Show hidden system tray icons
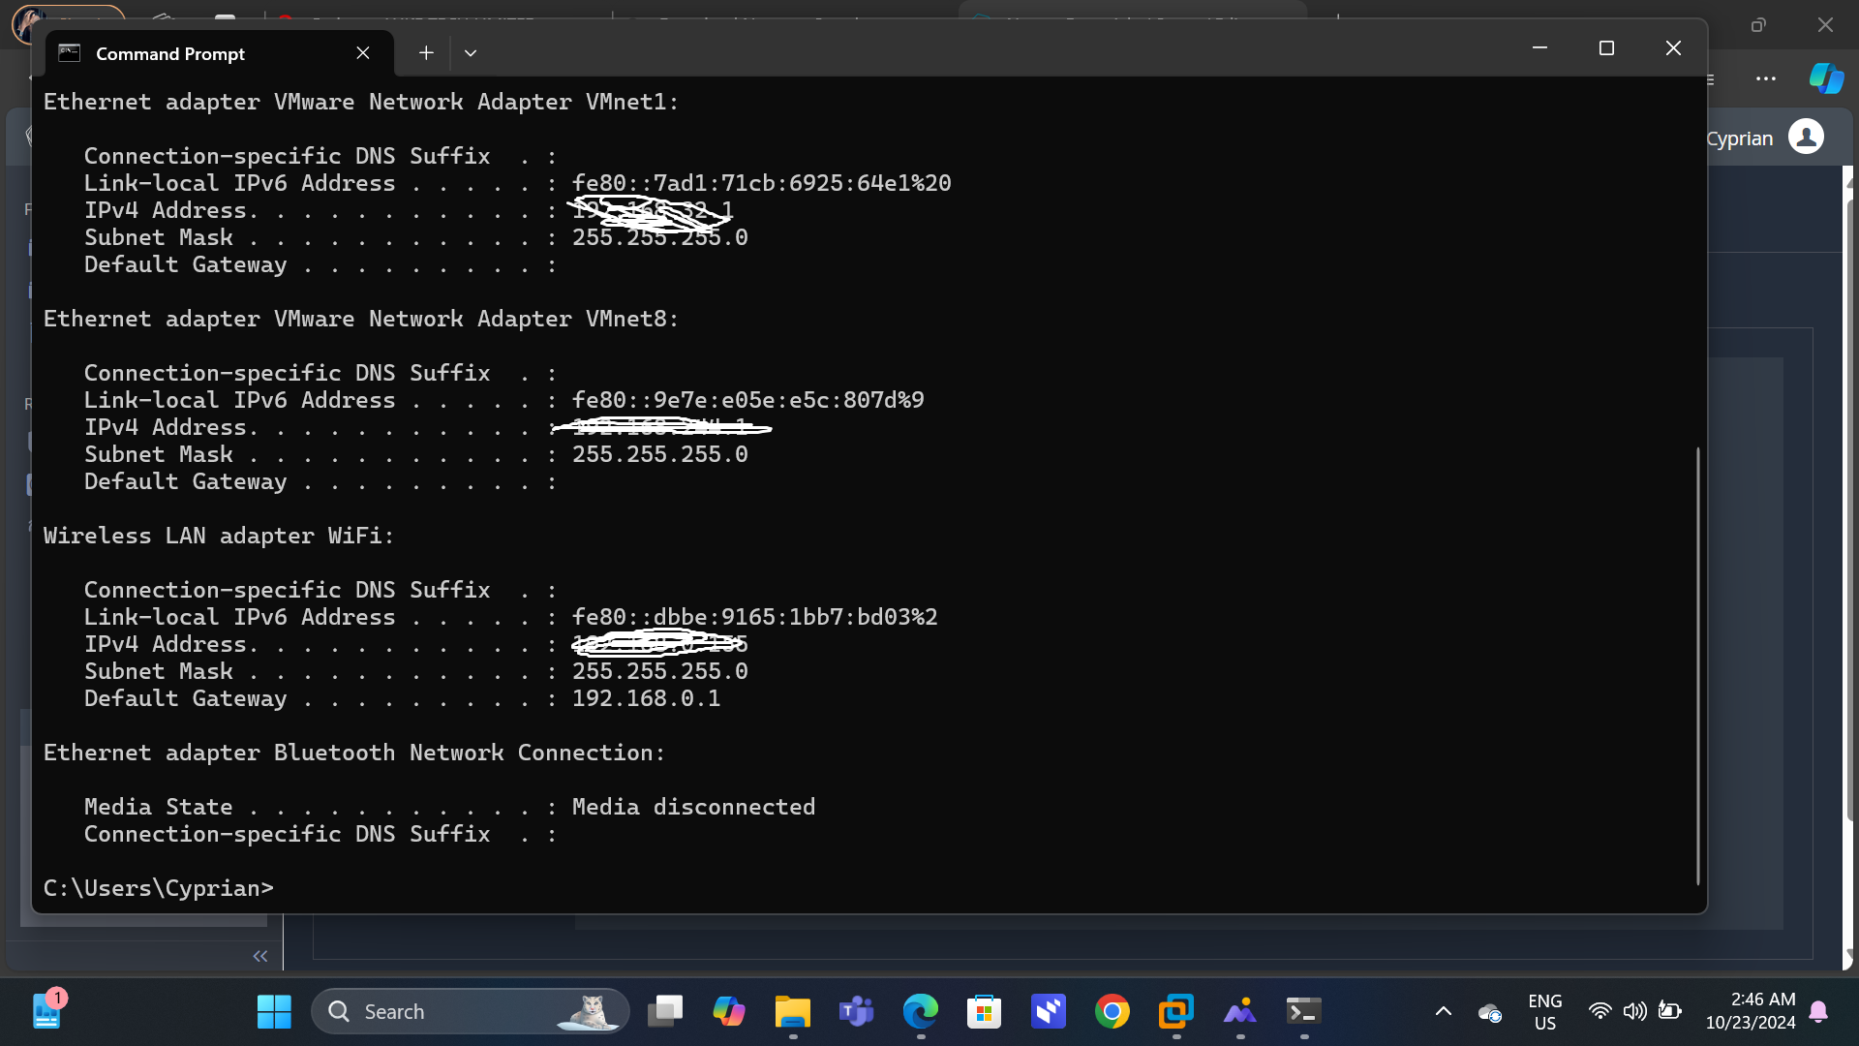1859x1046 pixels. (x=1443, y=1012)
